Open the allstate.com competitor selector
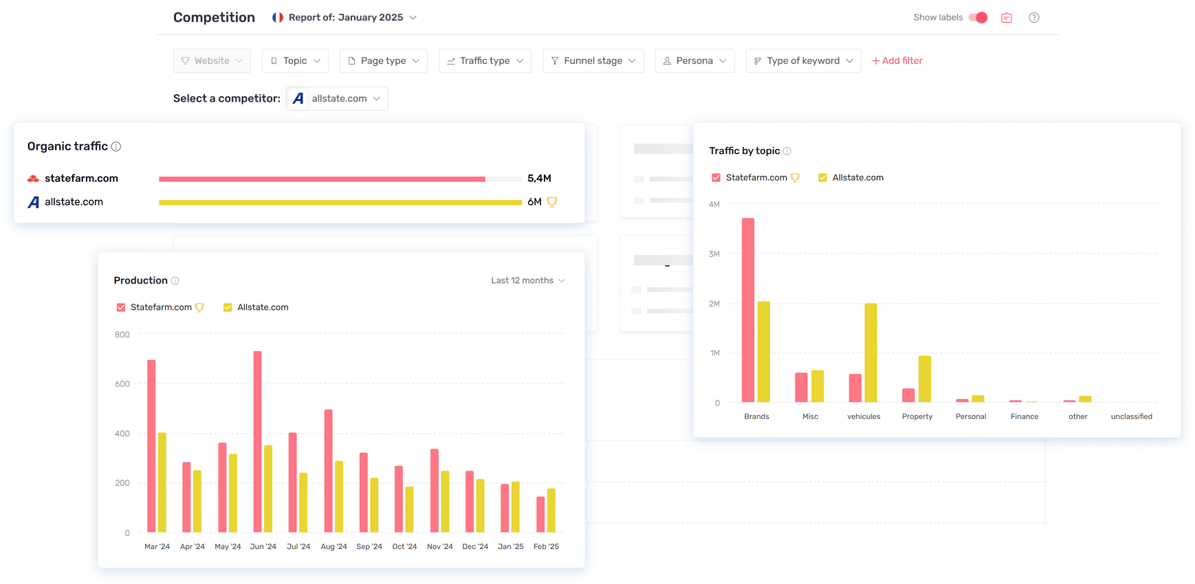Viewport: 1195px width, 584px height. (x=337, y=99)
